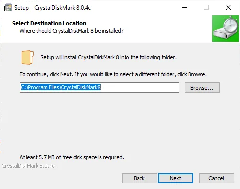Click the yellow folder icon
This screenshot has width=240, height=189.
tap(27, 57)
